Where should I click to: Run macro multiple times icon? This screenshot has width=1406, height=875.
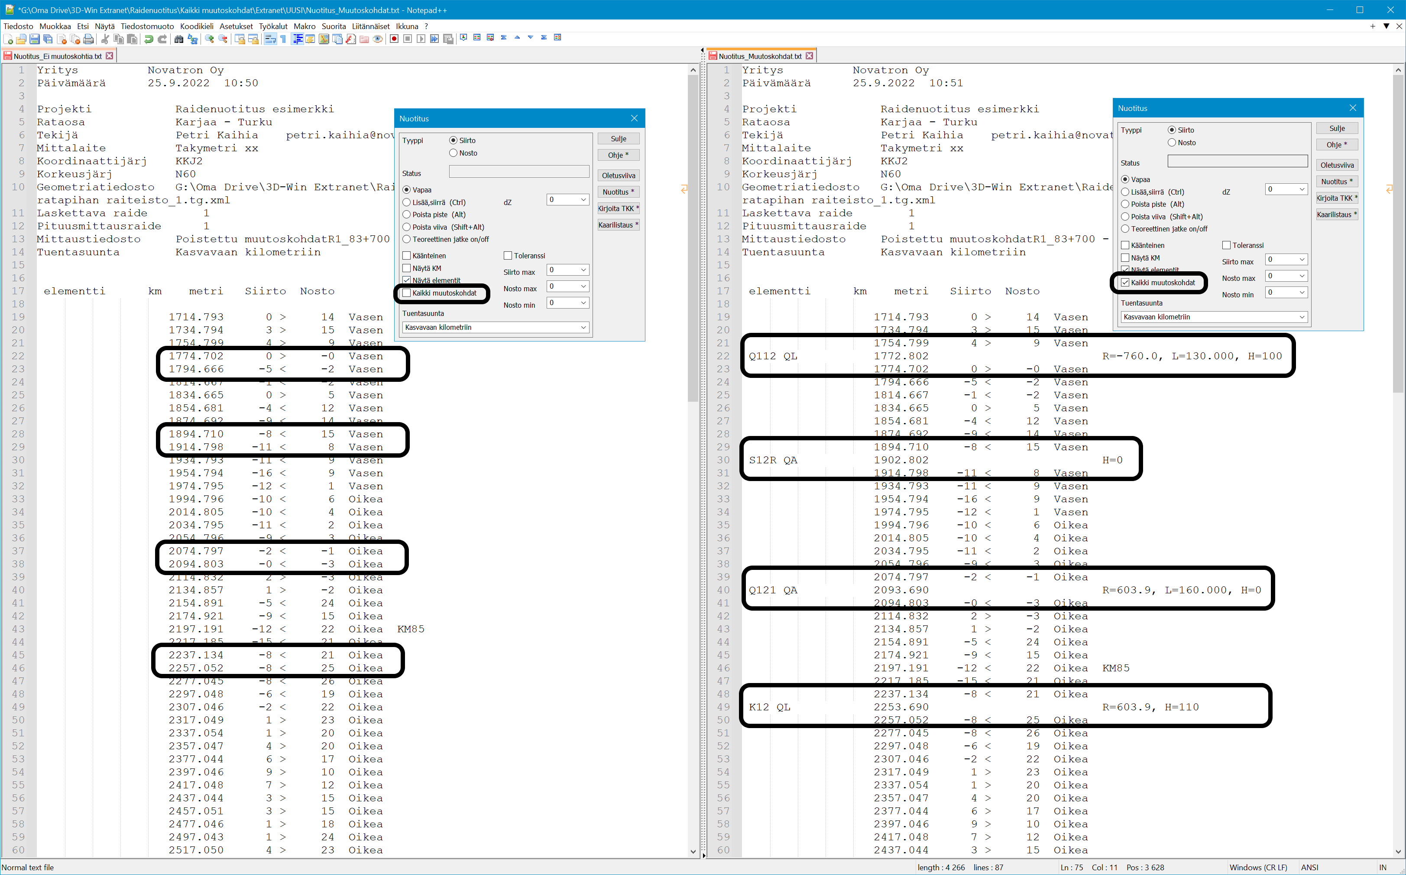tap(434, 39)
